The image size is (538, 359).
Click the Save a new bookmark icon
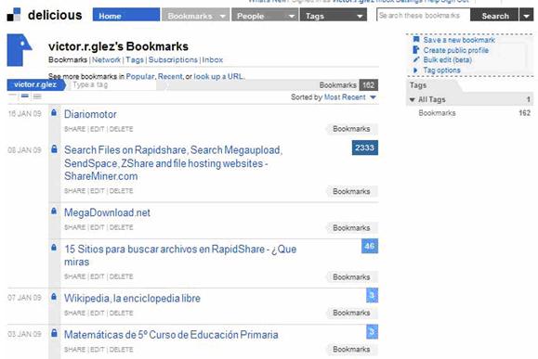416,40
